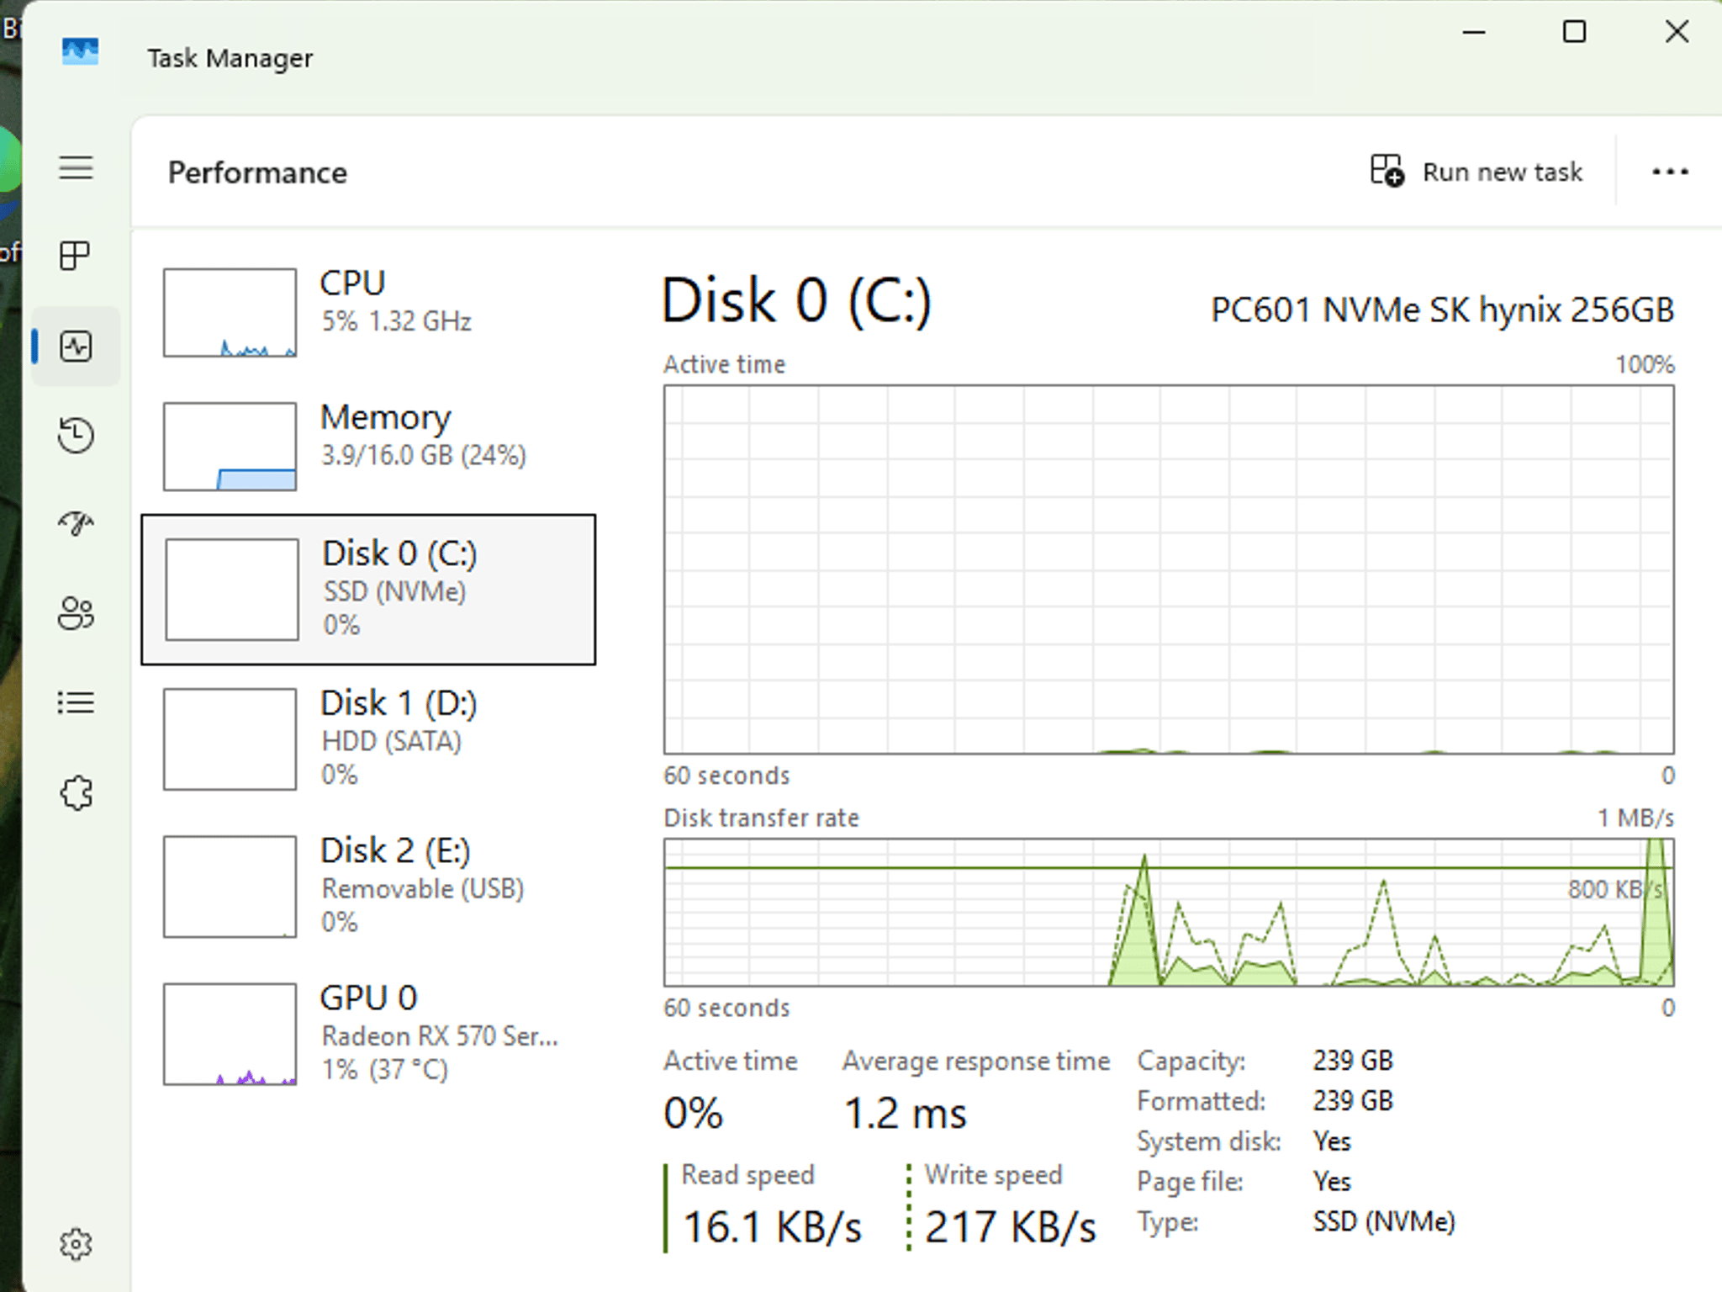The image size is (1722, 1292).
Task: Open the Startup apps page icon
Action: pyautogui.click(x=76, y=524)
